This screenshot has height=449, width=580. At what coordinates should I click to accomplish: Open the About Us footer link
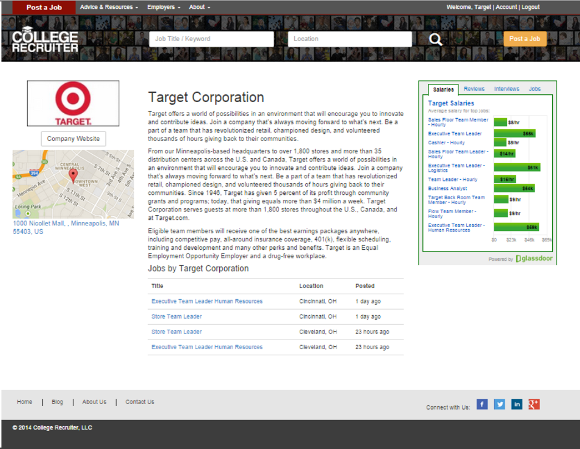point(94,402)
